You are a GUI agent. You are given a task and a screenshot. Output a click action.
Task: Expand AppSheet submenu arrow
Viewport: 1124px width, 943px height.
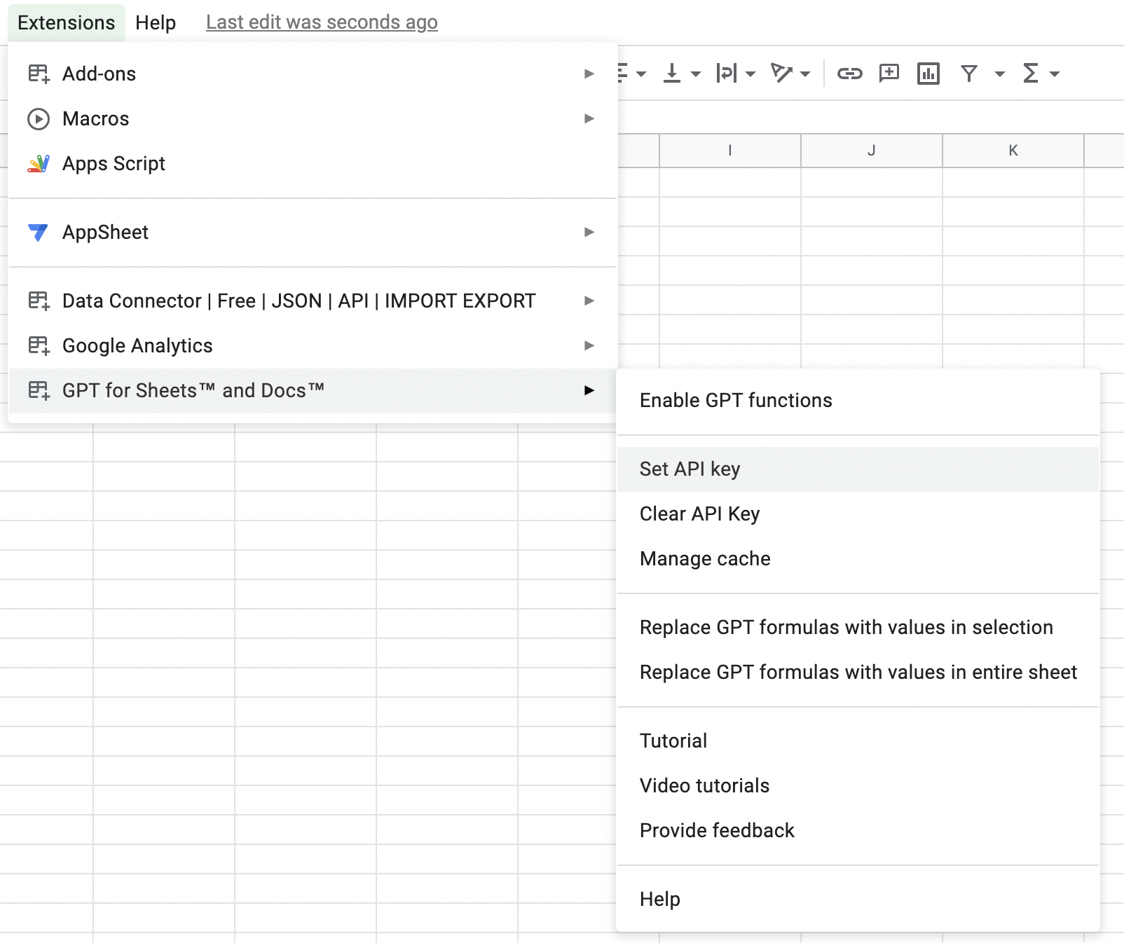click(x=589, y=232)
